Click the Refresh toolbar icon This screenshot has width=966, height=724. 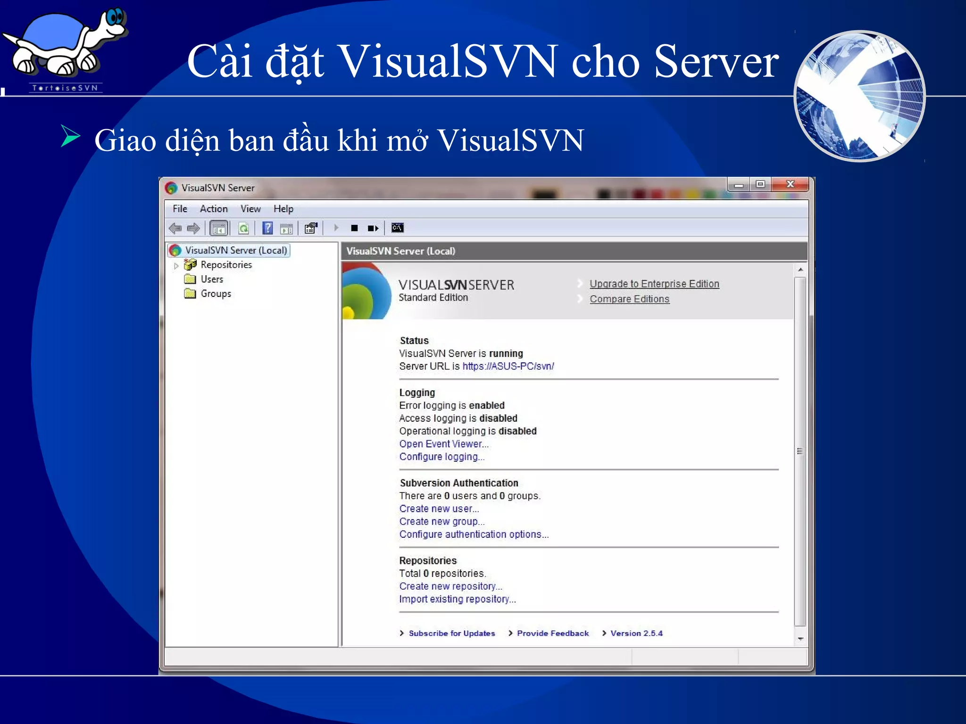243,229
